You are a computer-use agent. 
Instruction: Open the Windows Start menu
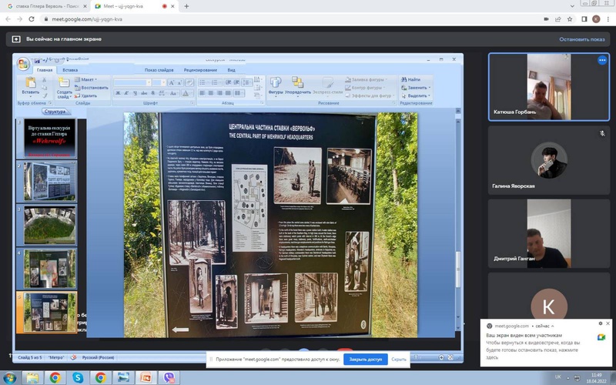coord(8,378)
